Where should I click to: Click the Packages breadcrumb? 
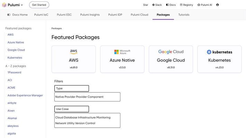tap(56, 28)
